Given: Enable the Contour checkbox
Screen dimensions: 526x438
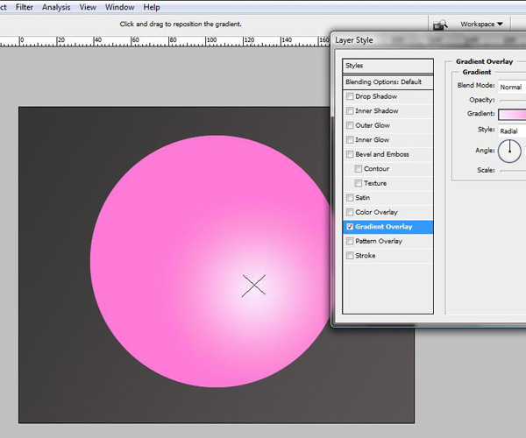Looking at the screenshot, I should 359,168.
